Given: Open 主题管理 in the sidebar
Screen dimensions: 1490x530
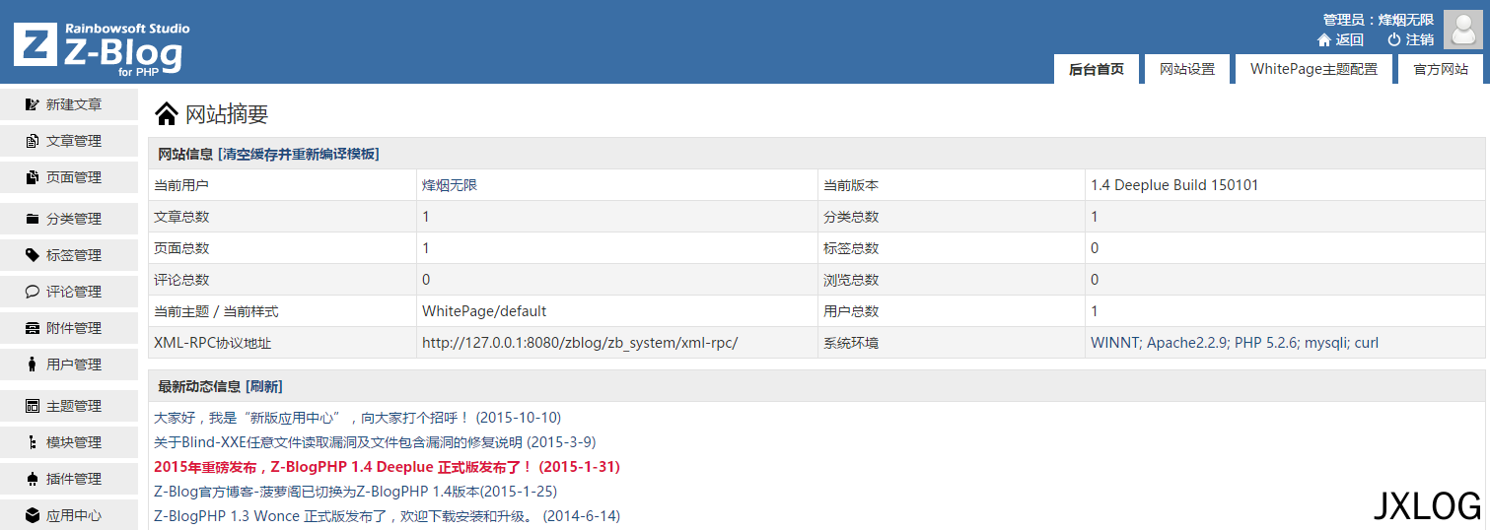Looking at the screenshot, I should pyautogui.click(x=69, y=406).
